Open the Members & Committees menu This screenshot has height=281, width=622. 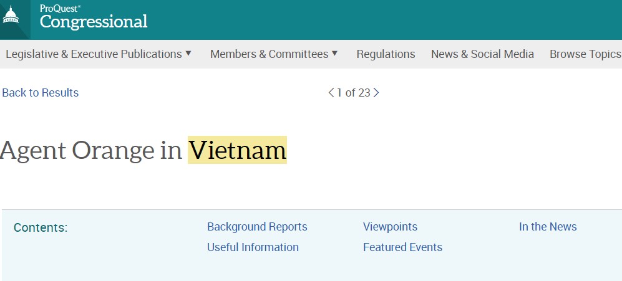tap(269, 54)
